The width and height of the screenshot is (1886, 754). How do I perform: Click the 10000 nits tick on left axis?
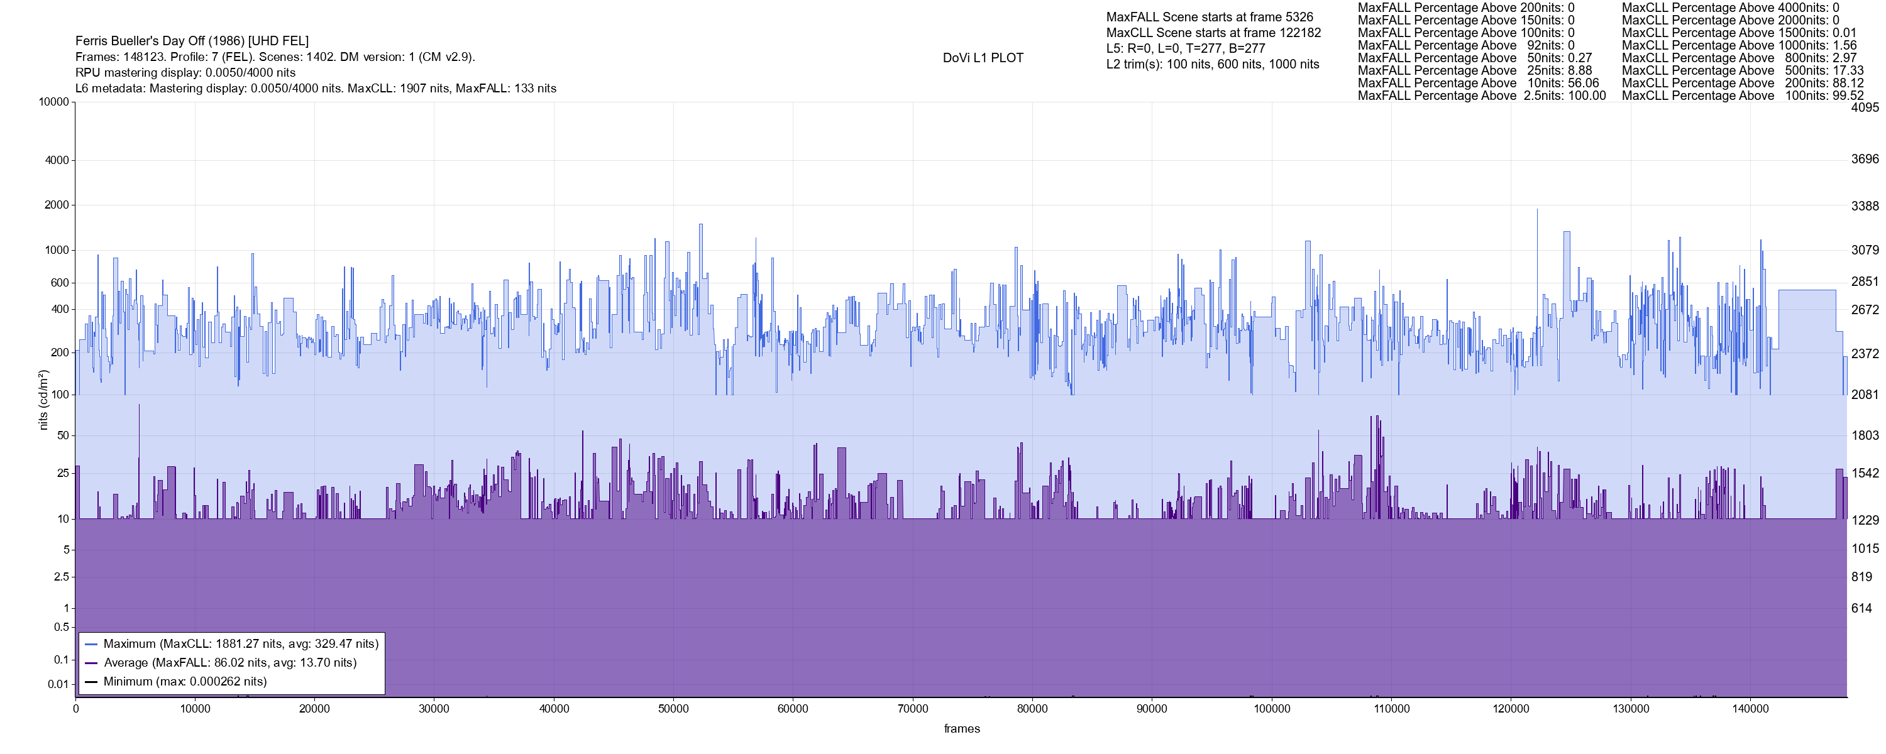pos(53,102)
